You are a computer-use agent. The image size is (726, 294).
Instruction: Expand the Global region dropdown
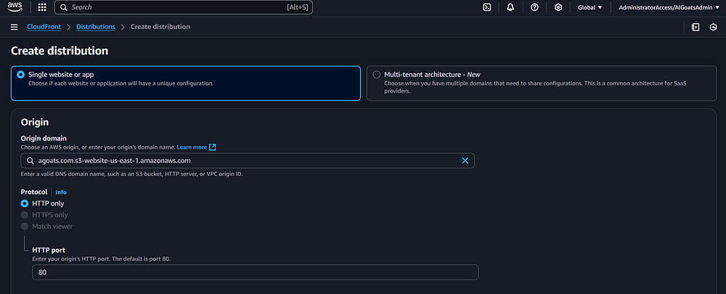590,7
